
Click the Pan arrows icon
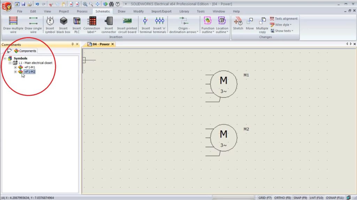pyautogui.click(x=98, y=4)
